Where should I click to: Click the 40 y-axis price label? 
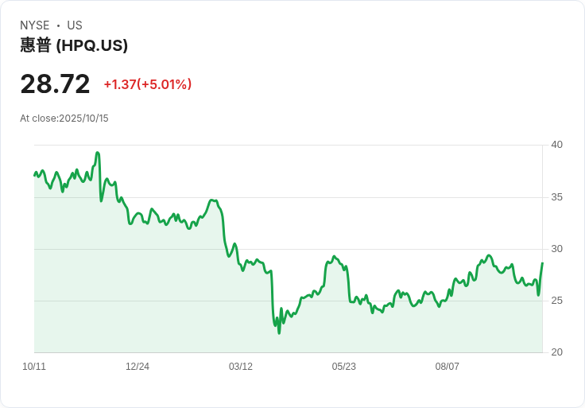pyautogui.click(x=557, y=145)
